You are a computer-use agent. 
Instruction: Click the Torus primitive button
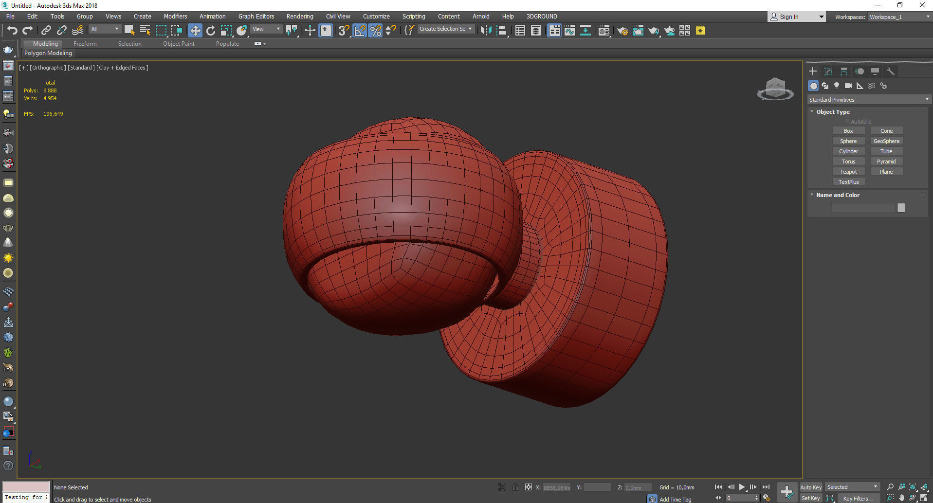(x=848, y=162)
